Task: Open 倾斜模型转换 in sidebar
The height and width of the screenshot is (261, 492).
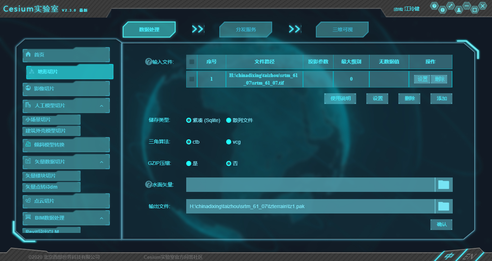Action: 66,145
